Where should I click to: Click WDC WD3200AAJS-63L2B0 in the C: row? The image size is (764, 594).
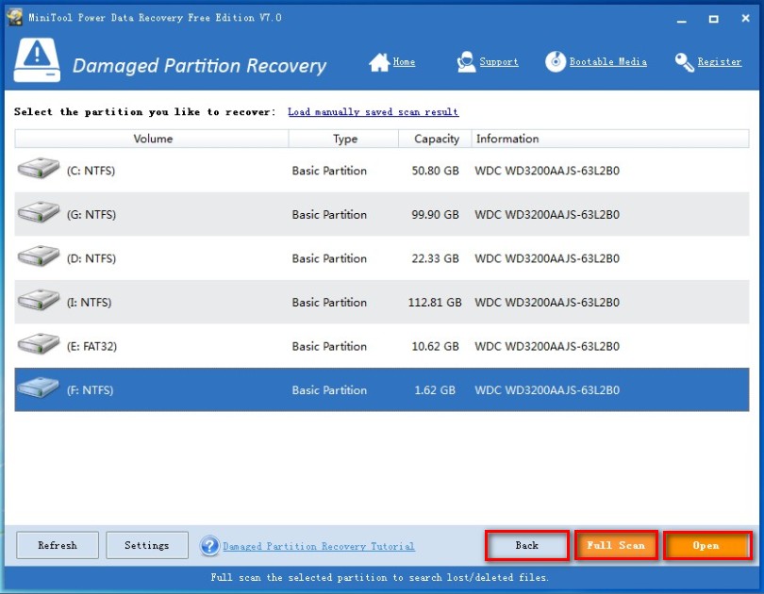[x=547, y=171]
